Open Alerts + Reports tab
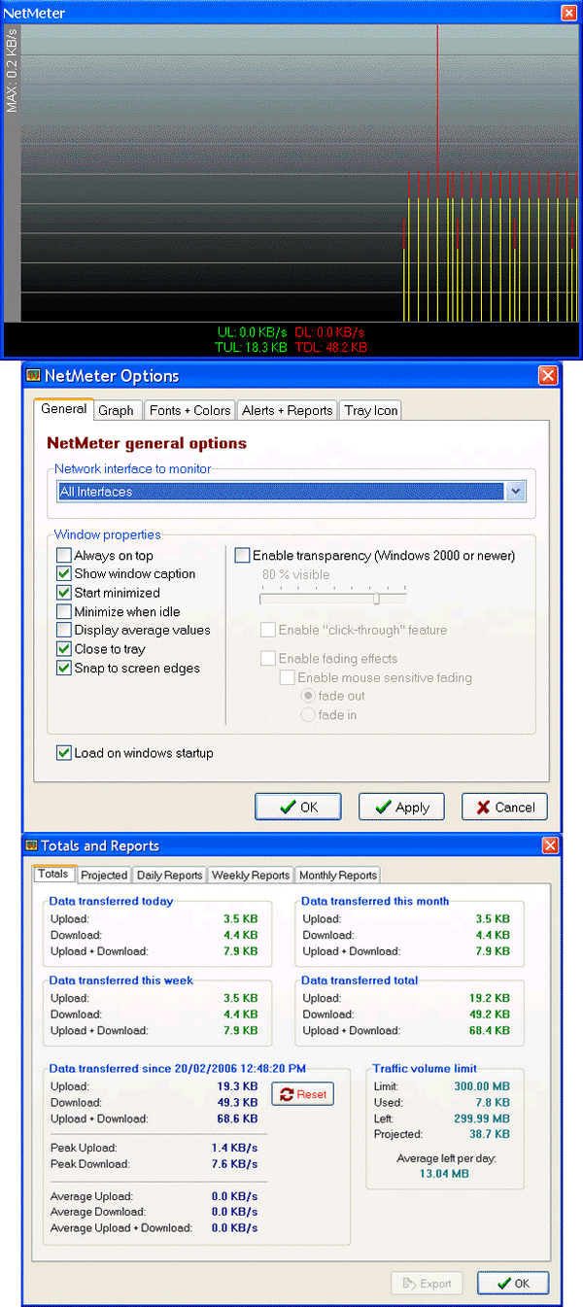 pyautogui.click(x=288, y=410)
